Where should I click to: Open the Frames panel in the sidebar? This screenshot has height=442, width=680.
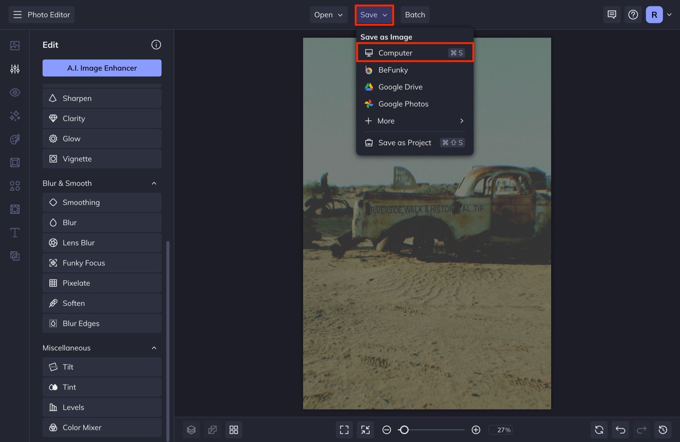click(x=14, y=162)
